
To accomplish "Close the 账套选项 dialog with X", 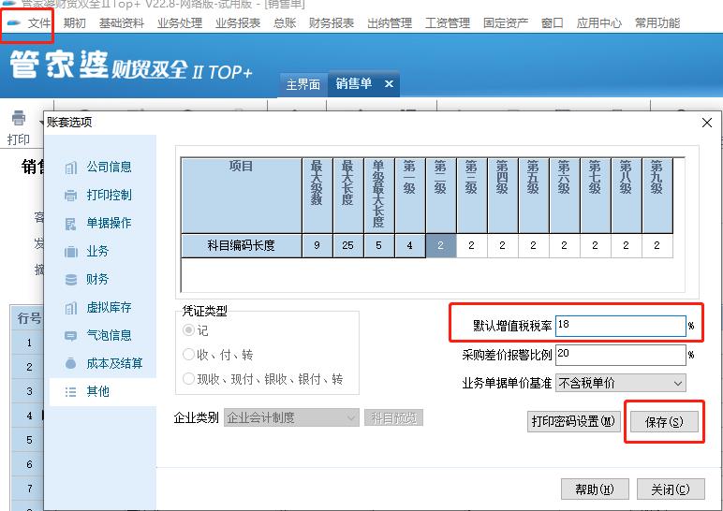I will coord(707,123).
